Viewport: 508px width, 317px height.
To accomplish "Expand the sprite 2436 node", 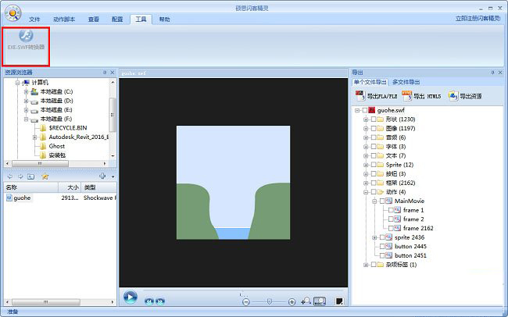I will pos(374,237).
